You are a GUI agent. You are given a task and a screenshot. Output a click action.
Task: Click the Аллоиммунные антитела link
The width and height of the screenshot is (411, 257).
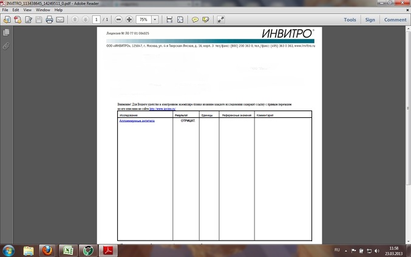tap(137, 120)
